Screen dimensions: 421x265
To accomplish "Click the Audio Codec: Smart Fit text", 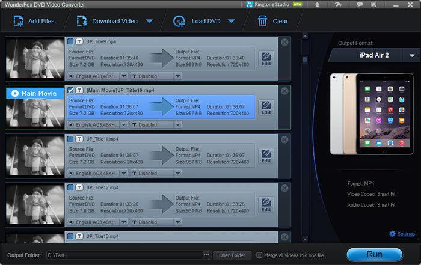I will (371, 205).
